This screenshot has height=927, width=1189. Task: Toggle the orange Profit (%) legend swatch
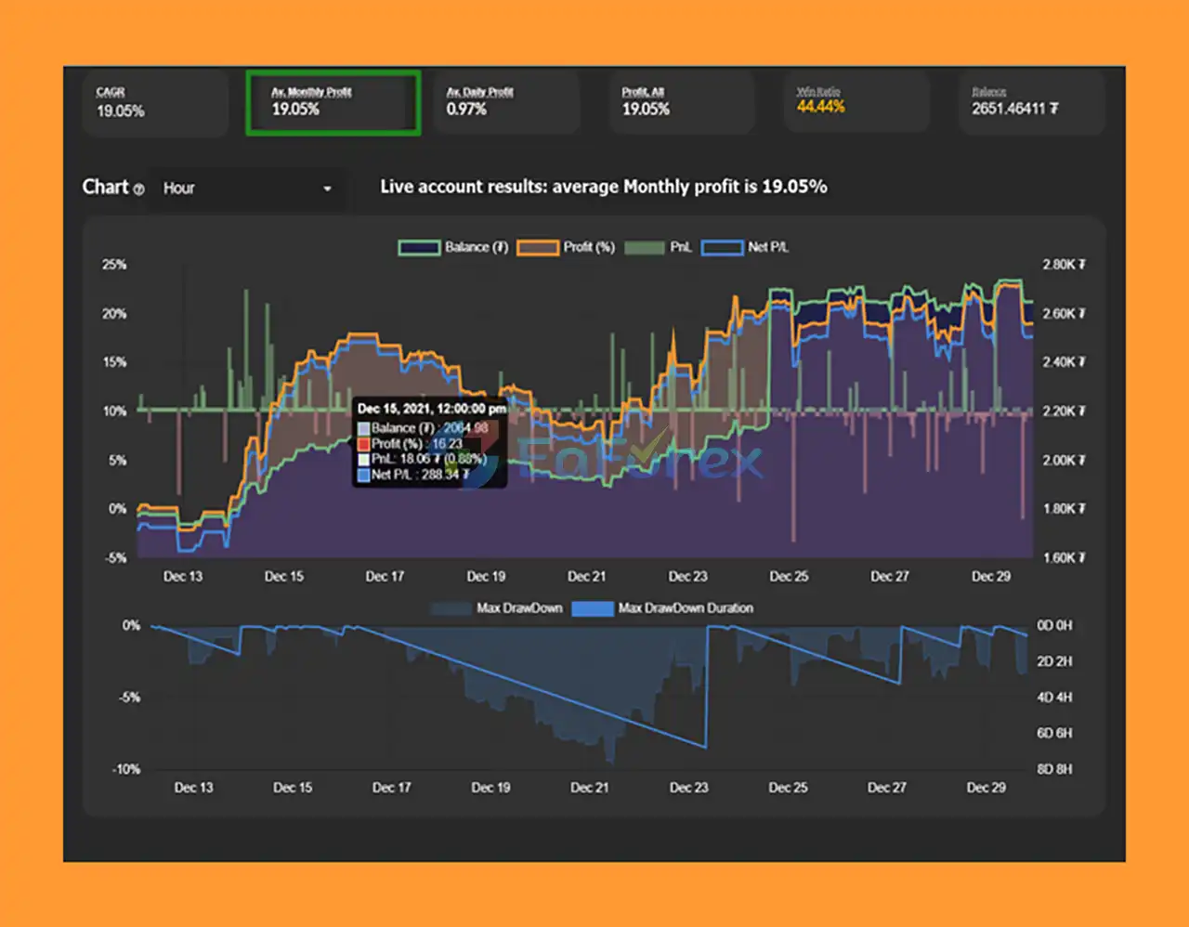[537, 247]
